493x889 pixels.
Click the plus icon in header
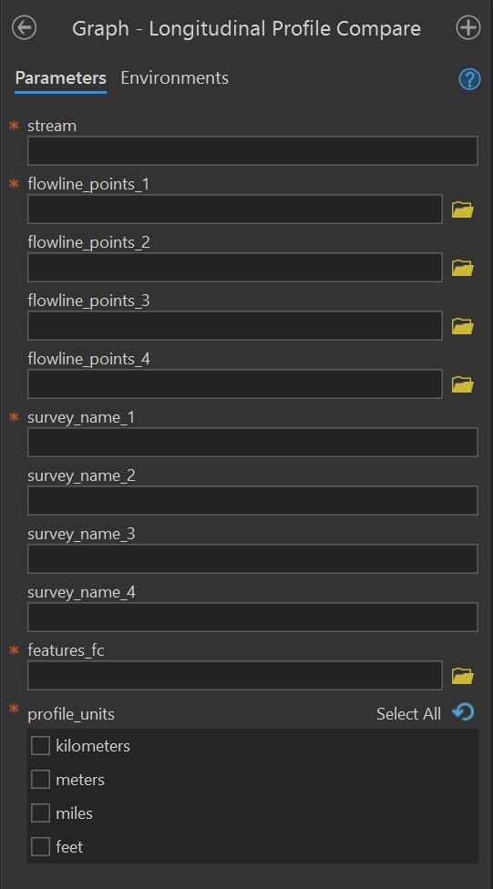[468, 27]
